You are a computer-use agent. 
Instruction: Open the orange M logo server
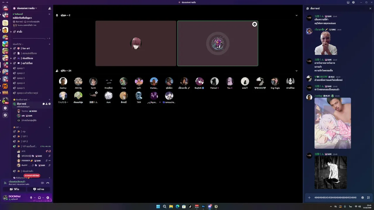(5, 86)
